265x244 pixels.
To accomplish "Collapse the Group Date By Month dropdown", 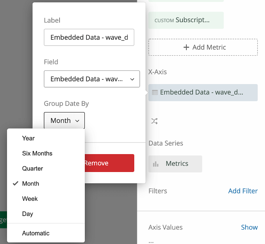I will 64,121.
